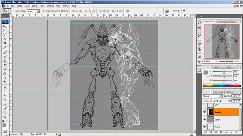Pick a color from the spectrum ramp
Screen dimensions: 243x136
[x=222, y=85]
